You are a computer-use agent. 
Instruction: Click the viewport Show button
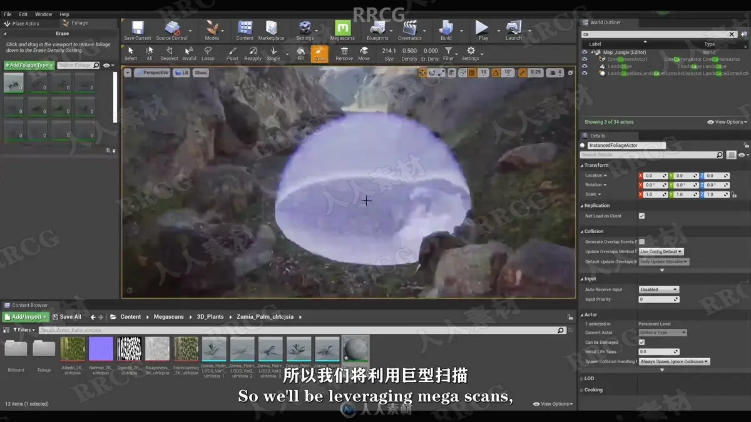click(x=200, y=73)
